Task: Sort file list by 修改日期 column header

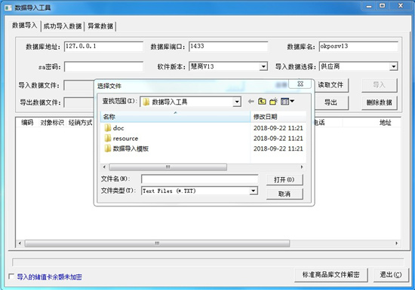Action: 278,117
